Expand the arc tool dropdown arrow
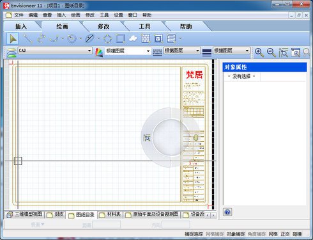The width and height of the screenshot is (313, 240). (63, 38)
